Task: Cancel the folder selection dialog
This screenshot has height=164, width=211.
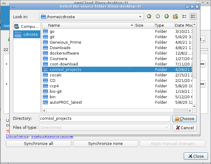Action: tap(185, 128)
